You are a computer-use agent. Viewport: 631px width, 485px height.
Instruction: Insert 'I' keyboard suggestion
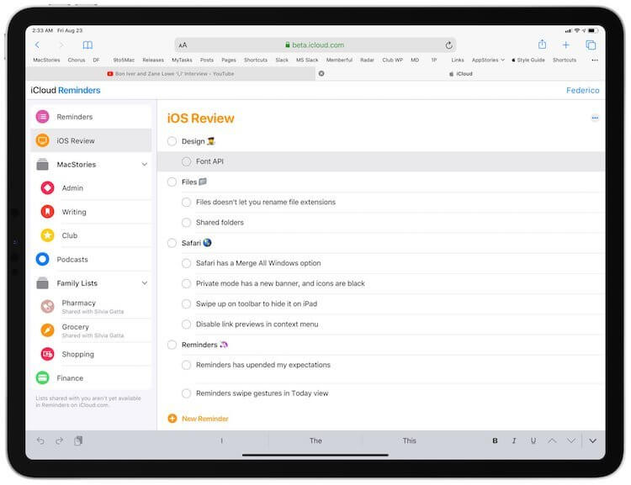click(221, 440)
